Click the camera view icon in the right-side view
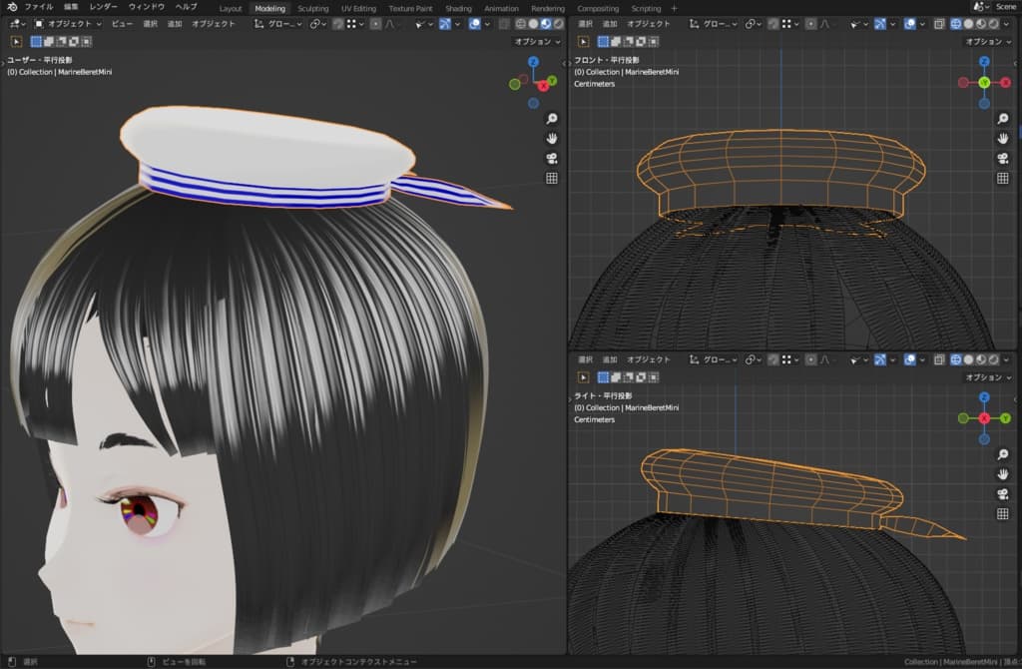 (x=1002, y=494)
